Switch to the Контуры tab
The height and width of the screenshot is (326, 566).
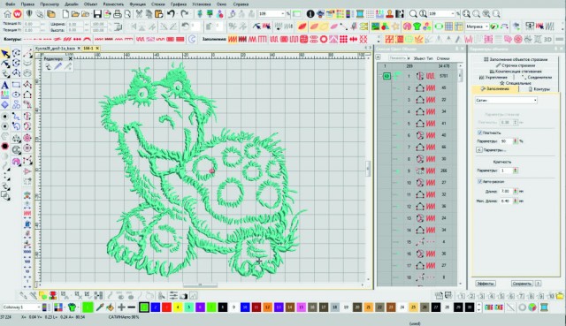539,89
